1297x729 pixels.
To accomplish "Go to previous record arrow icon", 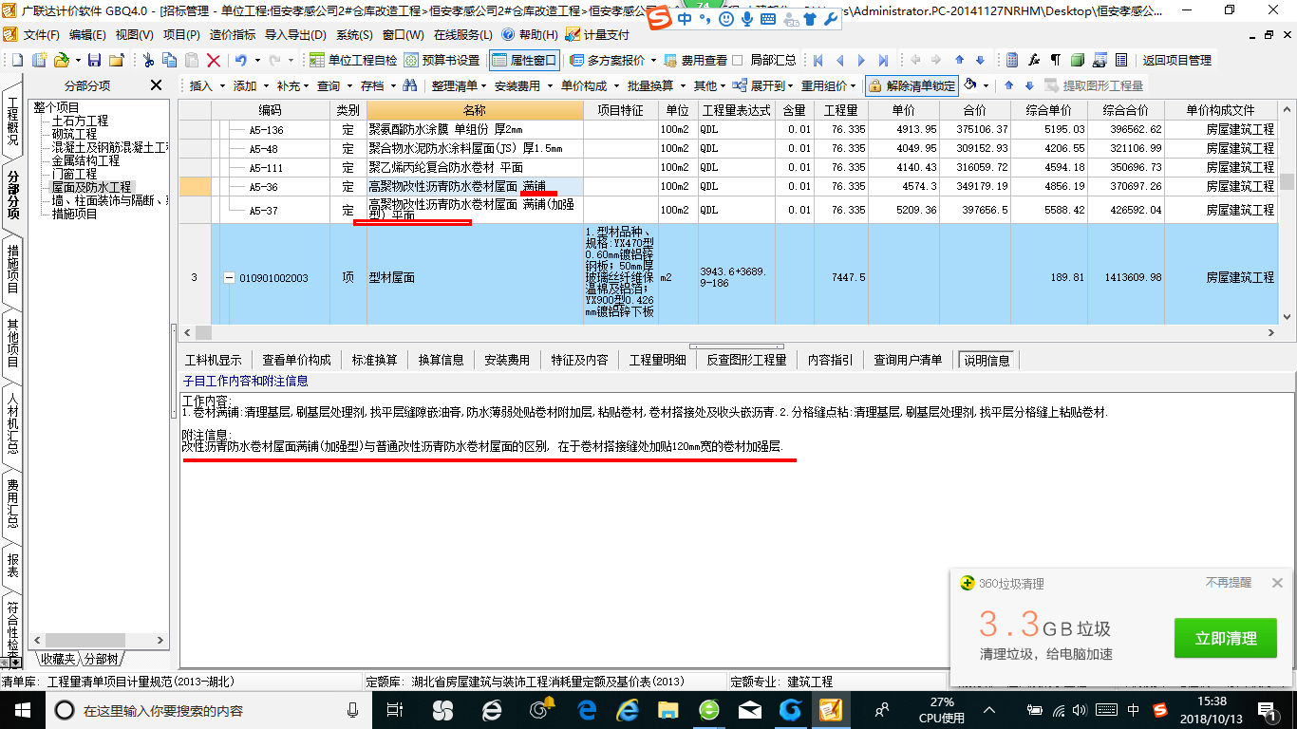I will (839, 60).
